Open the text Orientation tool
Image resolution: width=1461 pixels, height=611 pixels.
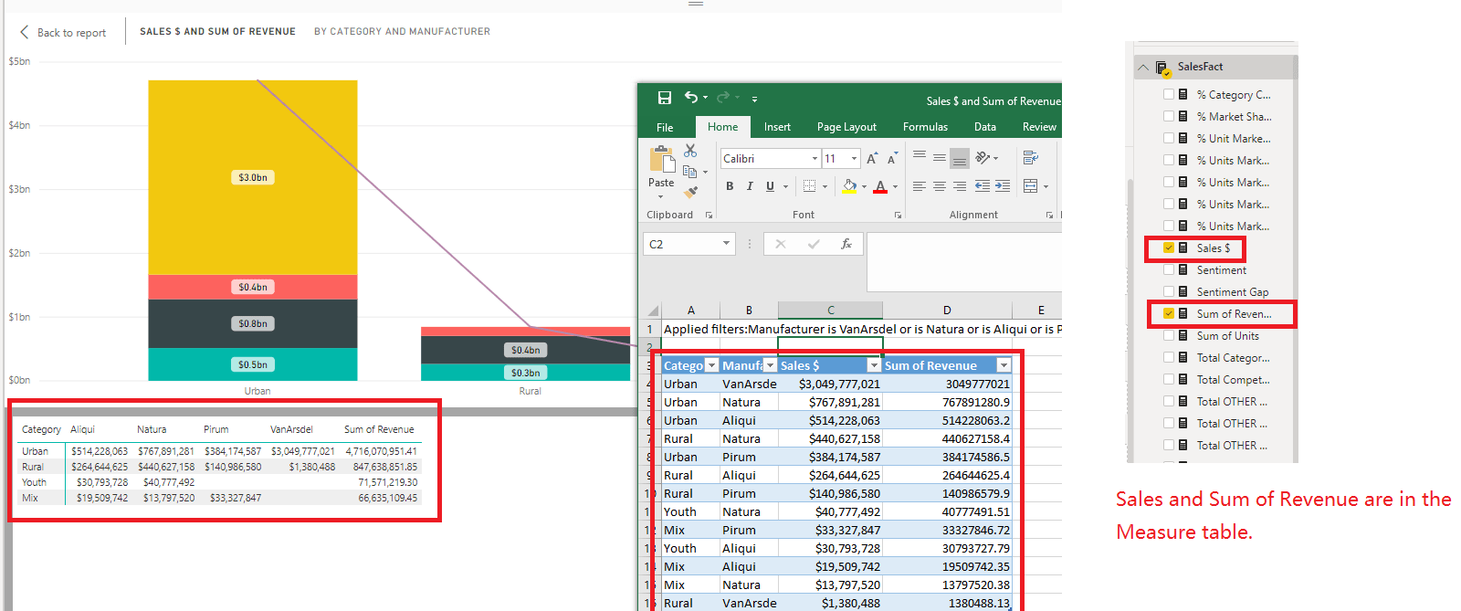pyautogui.click(x=983, y=158)
